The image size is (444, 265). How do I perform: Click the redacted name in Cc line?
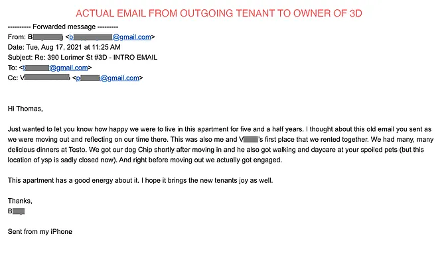point(47,78)
